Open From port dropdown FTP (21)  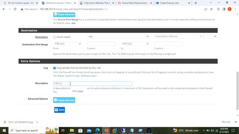click(67, 44)
